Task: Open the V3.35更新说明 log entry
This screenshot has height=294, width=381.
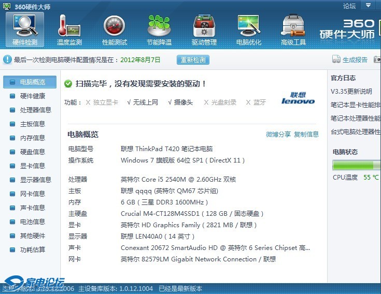Action: [x=351, y=92]
